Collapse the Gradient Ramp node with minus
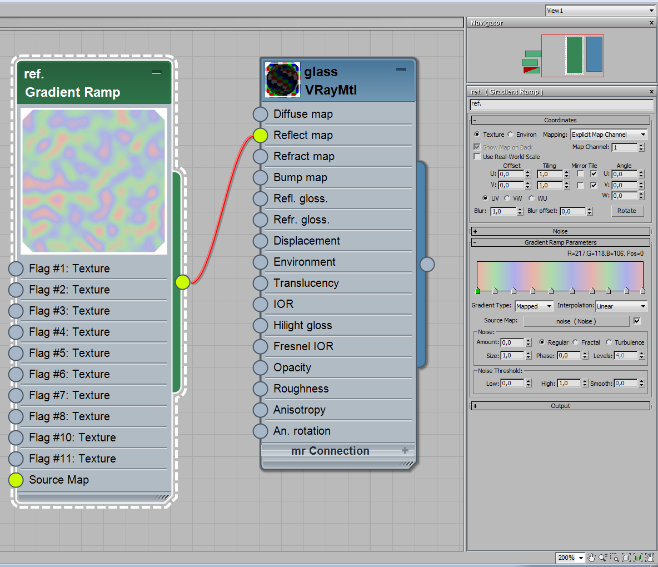 [x=156, y=73]
